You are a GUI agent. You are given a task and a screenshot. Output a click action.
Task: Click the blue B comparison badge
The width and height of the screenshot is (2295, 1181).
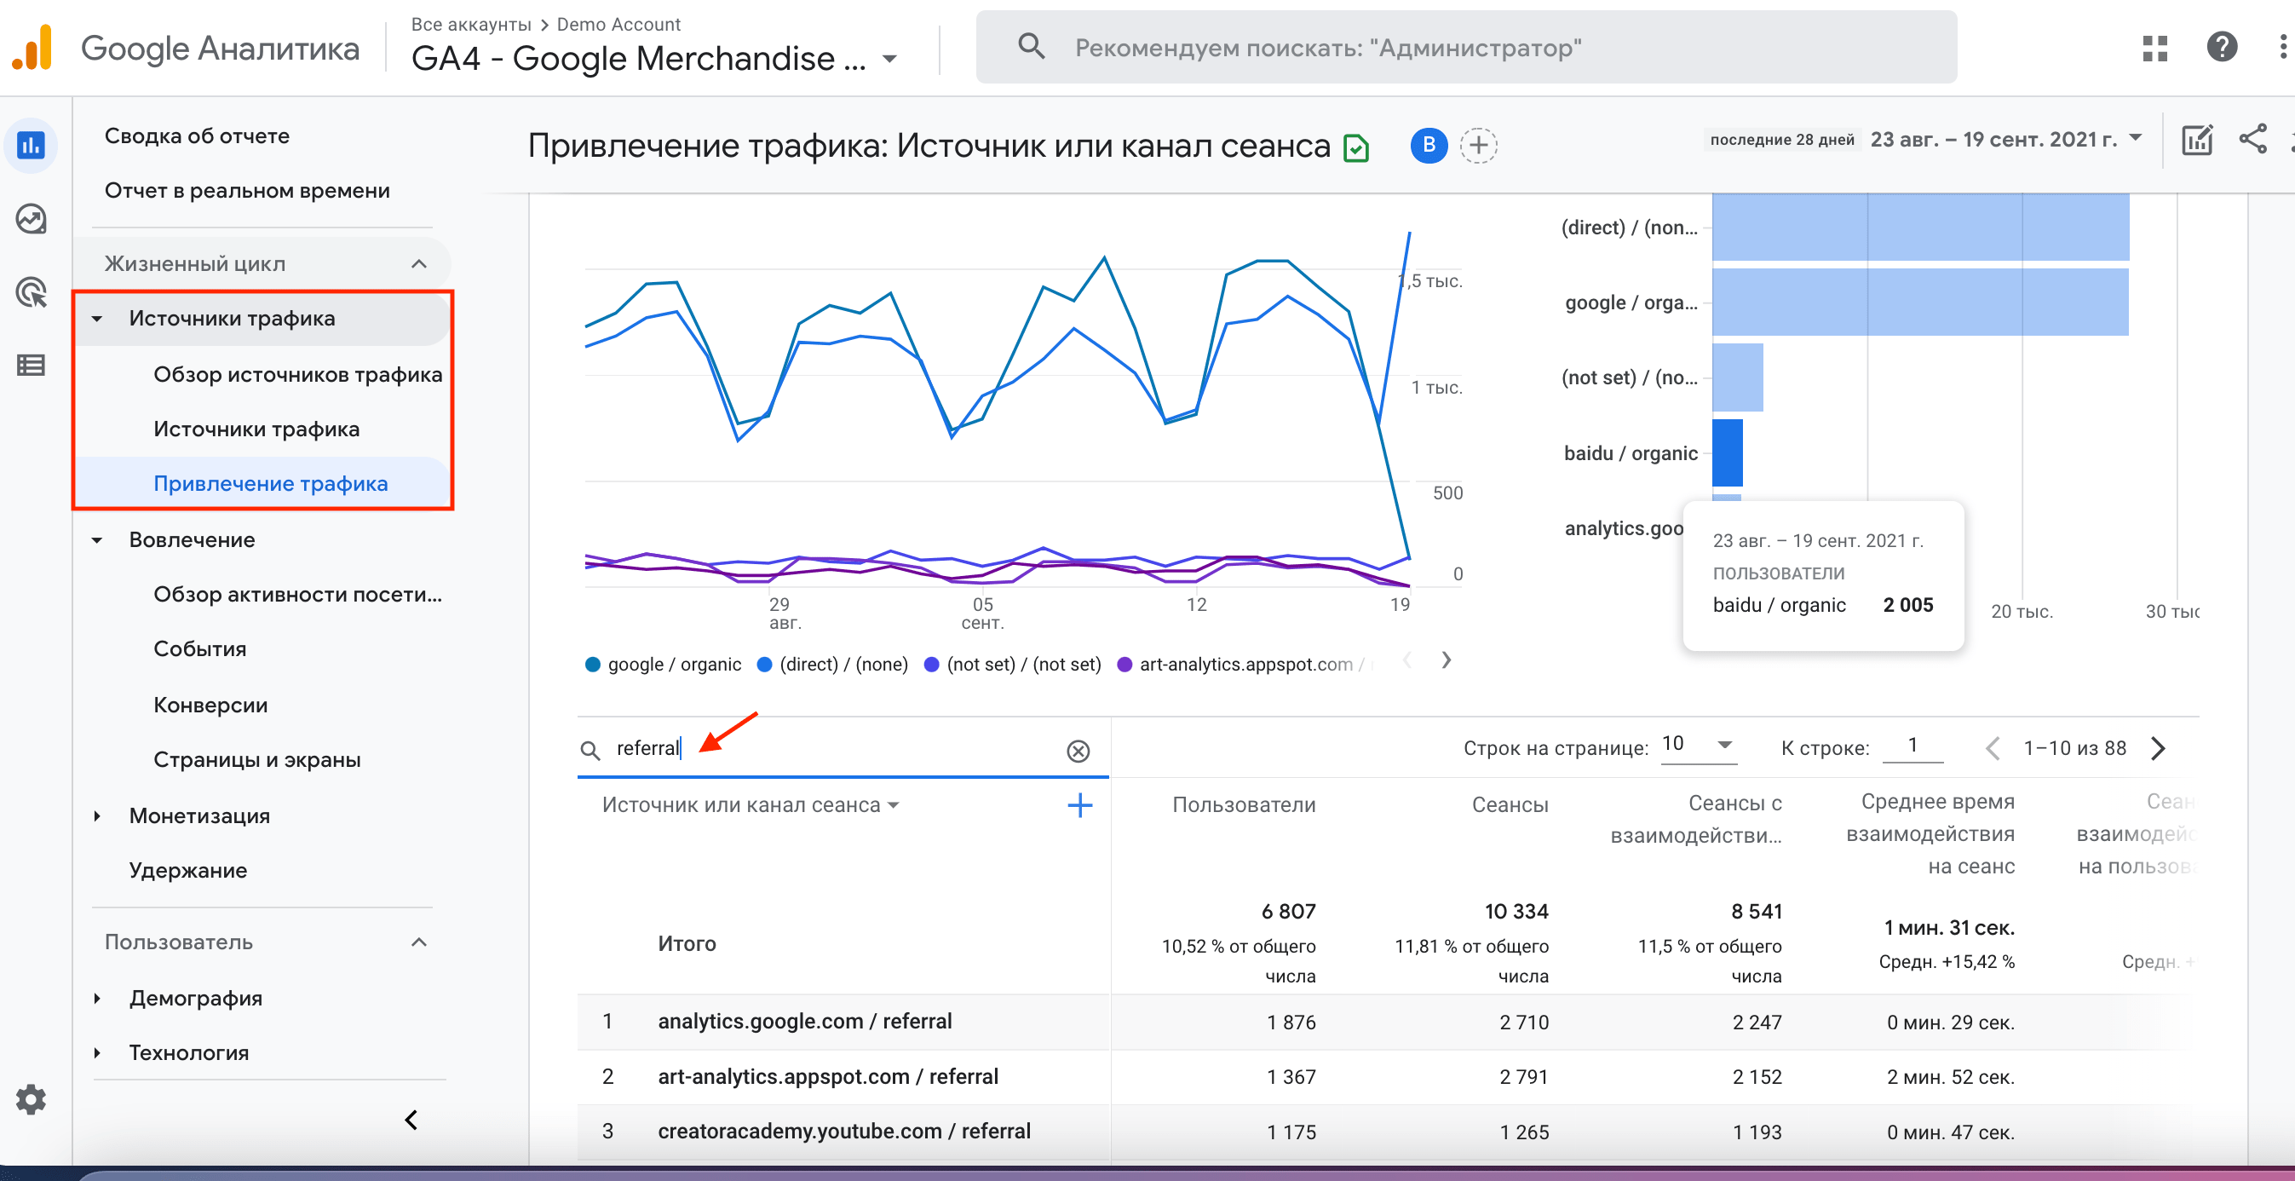1428,144
